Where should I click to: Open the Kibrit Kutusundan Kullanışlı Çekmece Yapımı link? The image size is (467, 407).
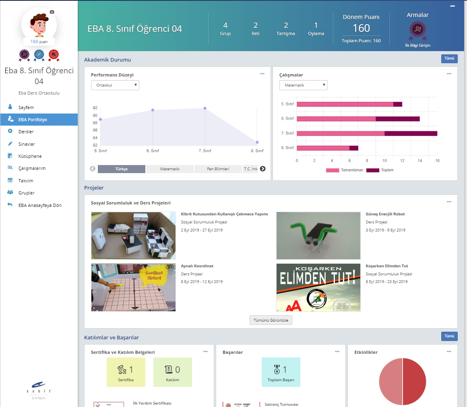pyautogui.click(x=224, y=214)
